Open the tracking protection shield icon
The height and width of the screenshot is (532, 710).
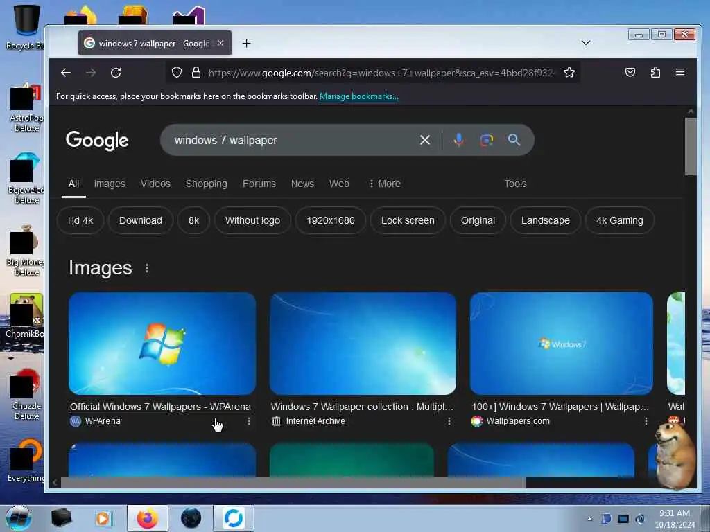click(177, 72)
